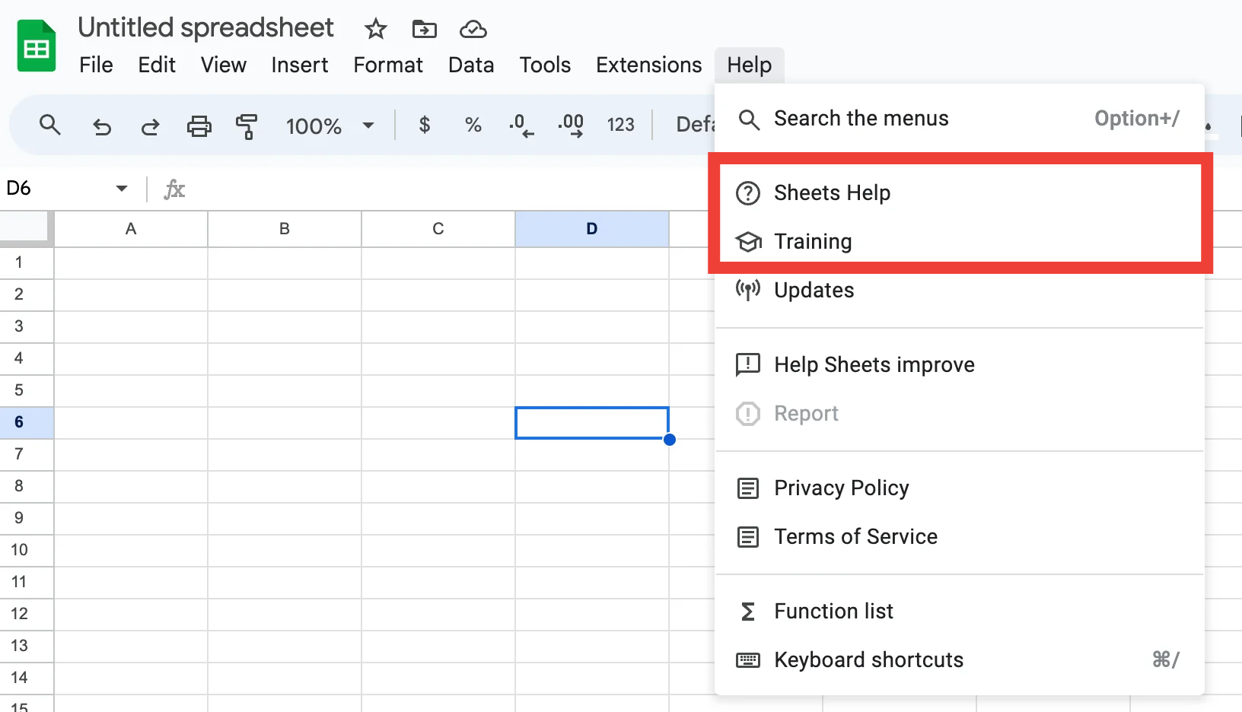Select Help Sheets improve
The image size is (1242, 712).
pyautogui.click(x=960, y=365)
